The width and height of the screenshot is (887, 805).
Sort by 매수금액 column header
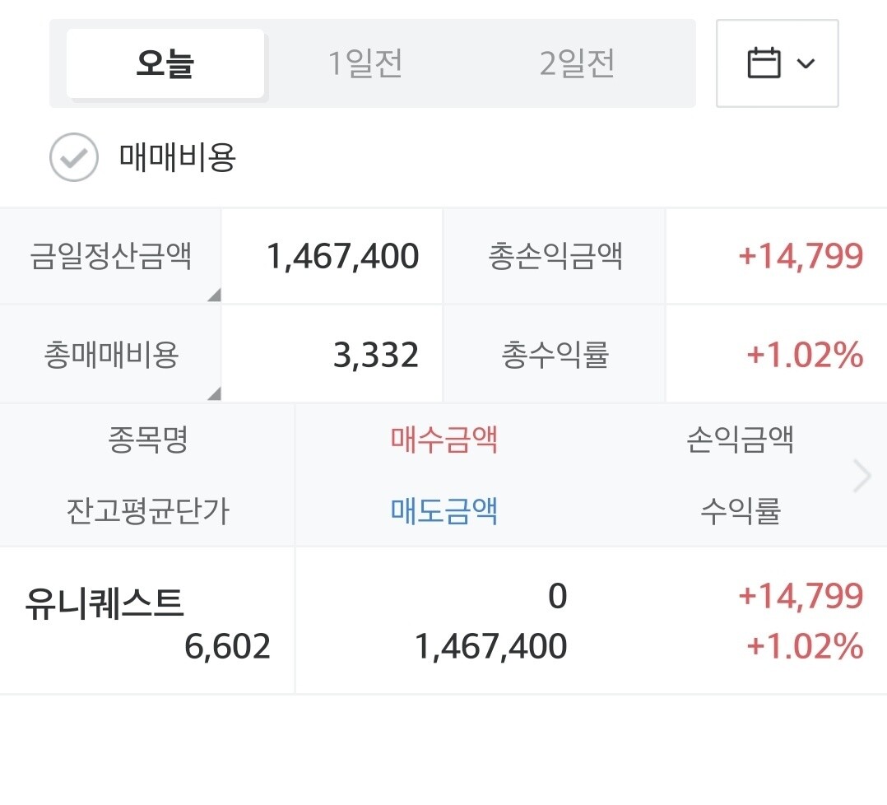[444, 440]
